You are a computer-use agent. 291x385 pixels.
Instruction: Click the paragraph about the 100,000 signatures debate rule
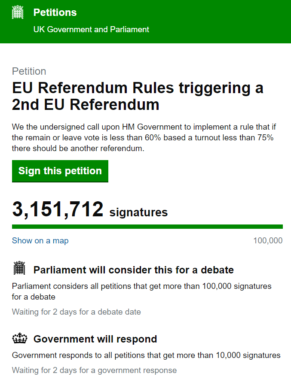tap(141, 291)
